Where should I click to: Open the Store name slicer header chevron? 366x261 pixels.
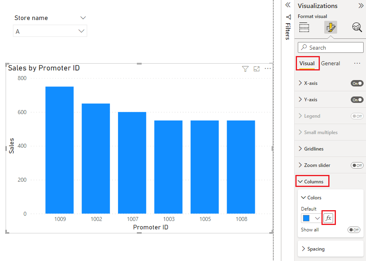pos(83,18)
